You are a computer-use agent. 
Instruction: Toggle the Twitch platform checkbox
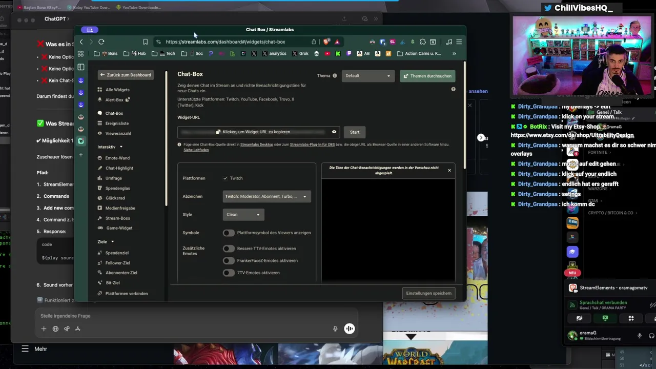pos(225,178)
